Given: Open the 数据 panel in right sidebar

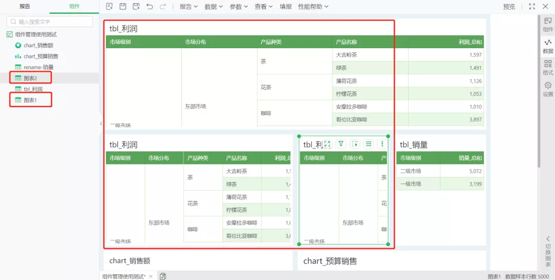Looking at the screenshot, I should (548, 46).
